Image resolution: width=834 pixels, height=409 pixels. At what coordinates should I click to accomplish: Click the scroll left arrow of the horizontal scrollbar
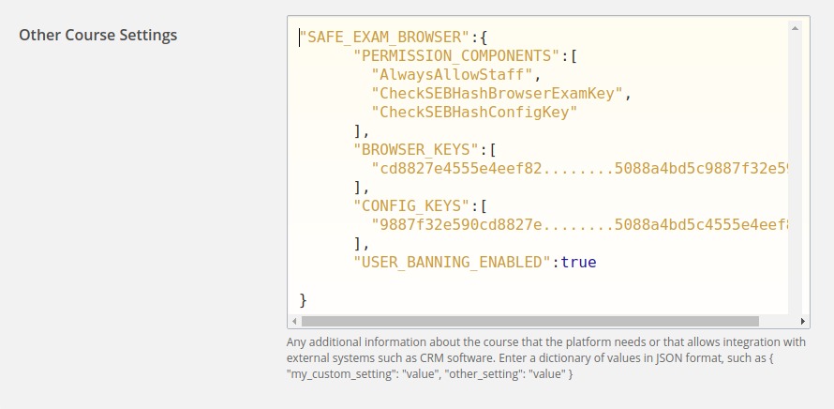tap(294, 321)
